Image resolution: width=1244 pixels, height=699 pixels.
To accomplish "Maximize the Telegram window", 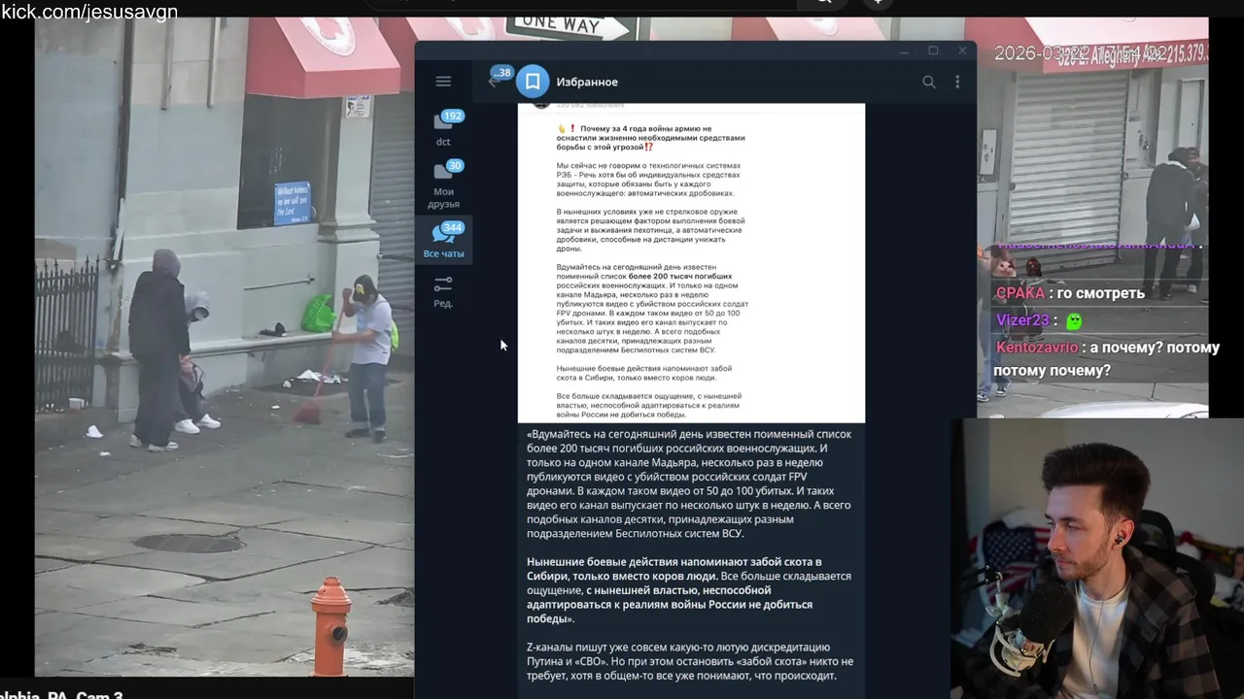I will (933, 50).
